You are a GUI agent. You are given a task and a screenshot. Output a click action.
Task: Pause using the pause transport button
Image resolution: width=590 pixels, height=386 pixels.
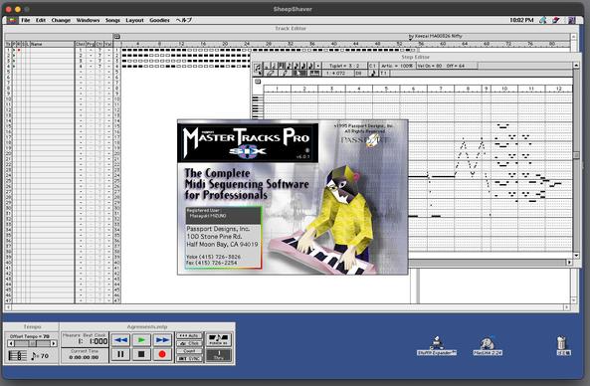click(120, 354)
